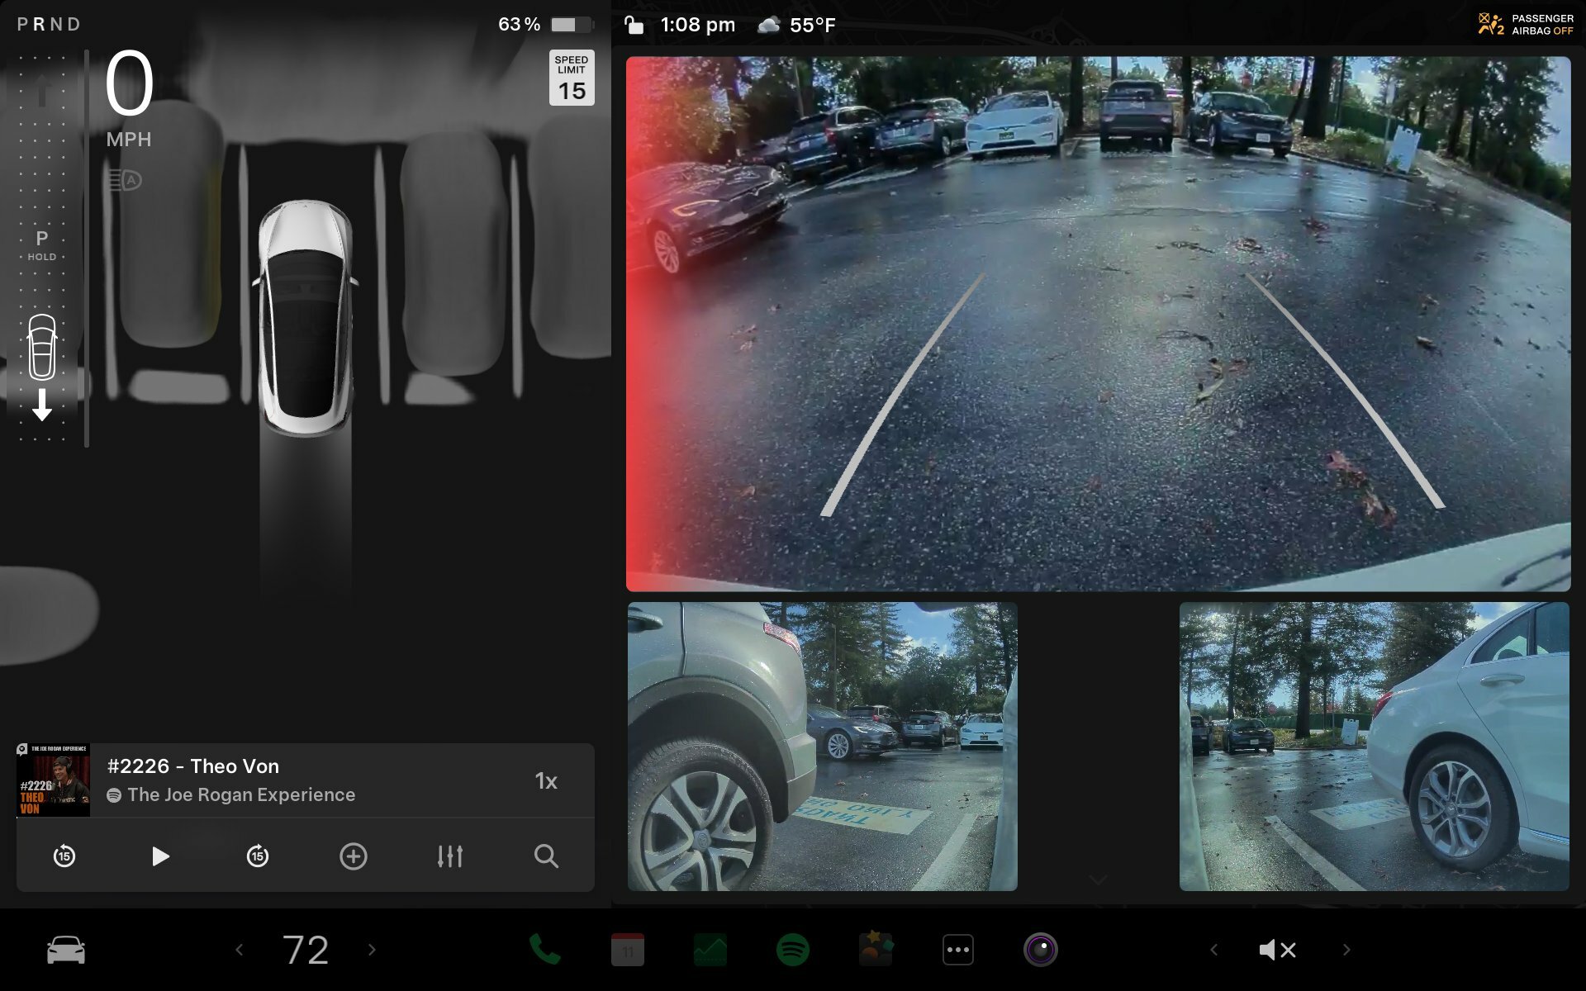Toggle the auto high-beam headlight indicator
Viewport: 1586px width, 991px height.
click(x=124, y=179)
